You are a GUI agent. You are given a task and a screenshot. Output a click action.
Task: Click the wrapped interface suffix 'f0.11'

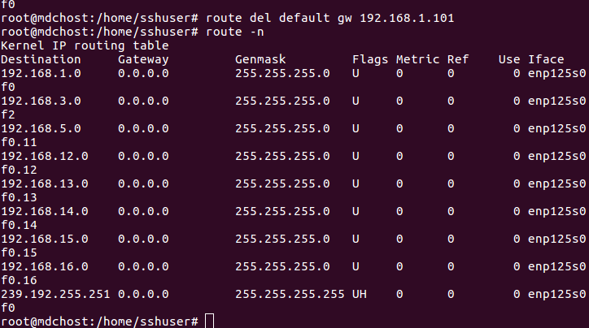click(19, 142)
